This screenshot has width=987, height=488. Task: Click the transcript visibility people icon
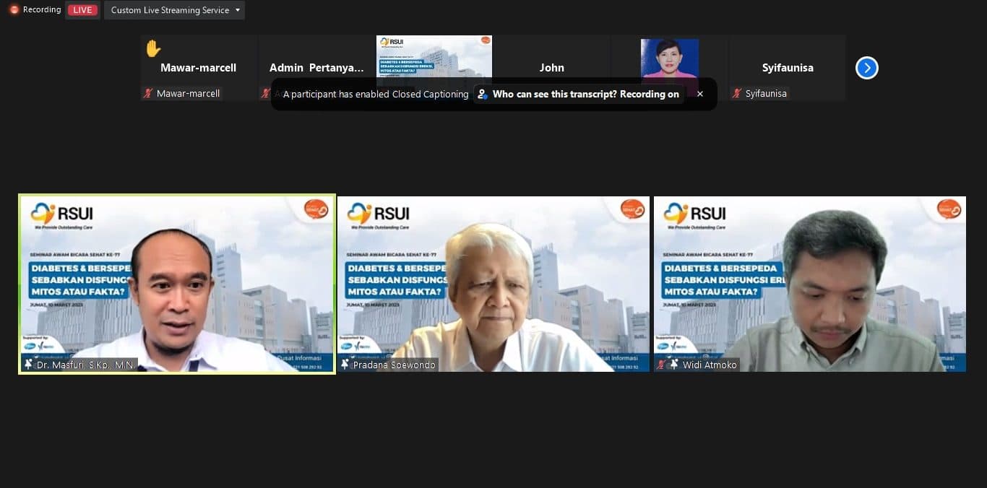tap(483, 94)
